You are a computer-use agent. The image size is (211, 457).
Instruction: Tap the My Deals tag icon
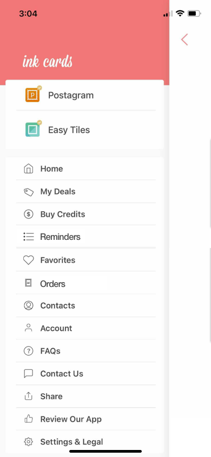pyautogui.click(x=29, y=192)
